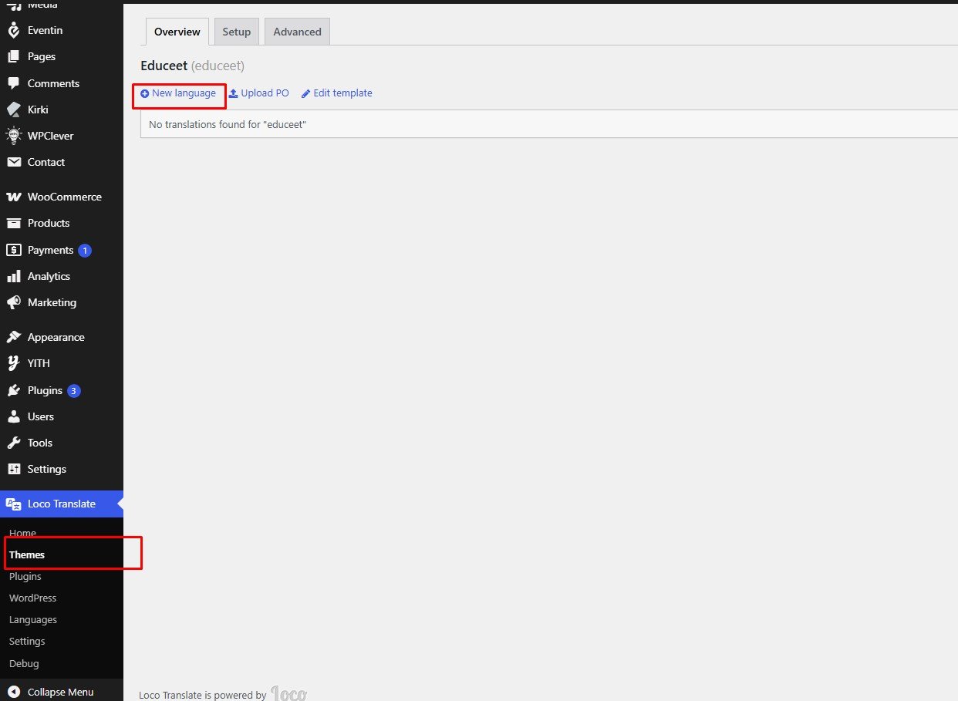Open the Eventin menu label
This screenshot has height=701, width=958.
tap(46, 30)
